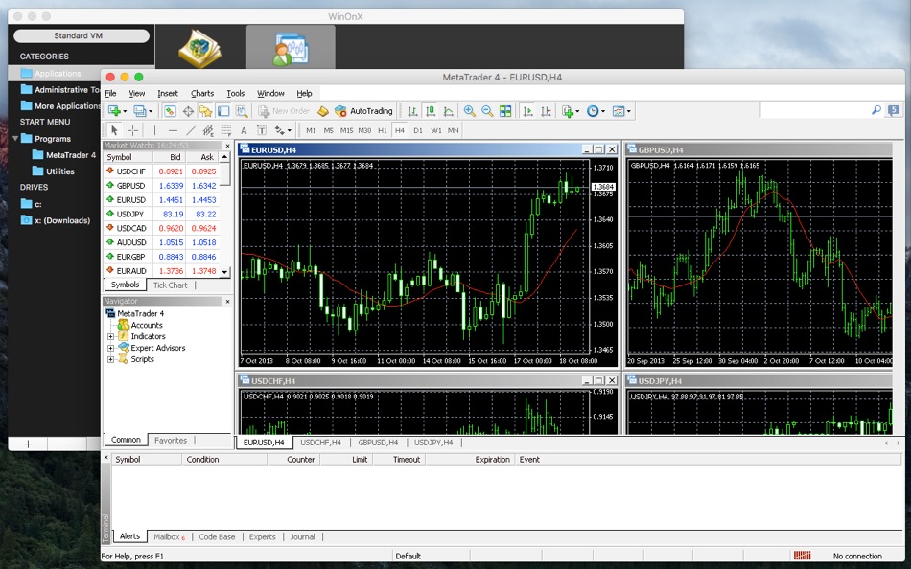Expand the Indicators tree item
This screenshot has height=569, width=911.
(x=111, y=336)
